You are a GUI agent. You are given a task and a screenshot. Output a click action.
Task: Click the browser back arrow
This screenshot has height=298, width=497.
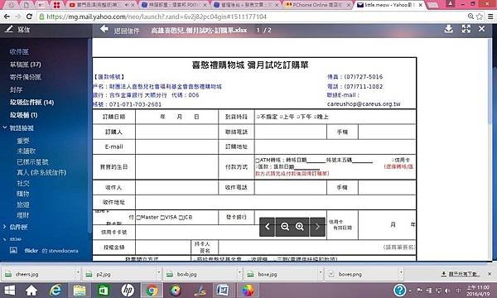point(7,17)
